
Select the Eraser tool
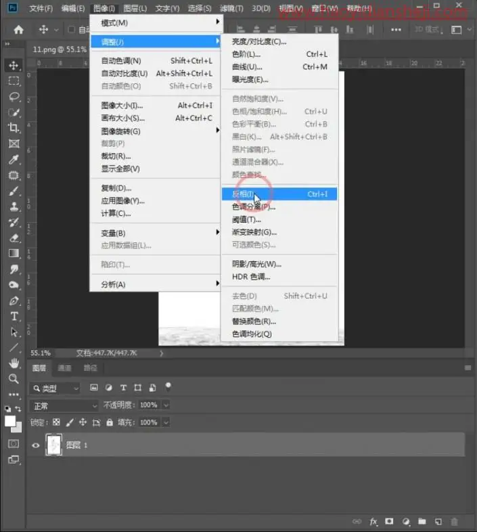click(x=14, y=238)
